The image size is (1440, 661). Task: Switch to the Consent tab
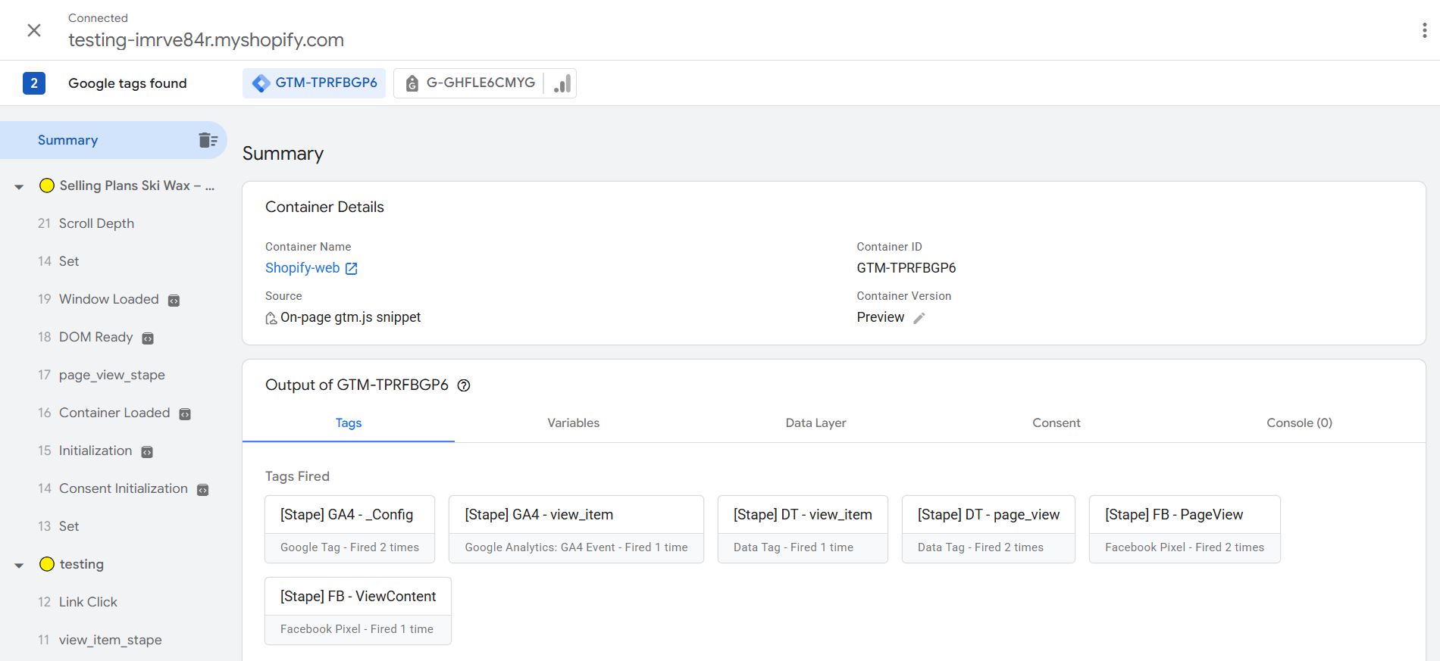coord(1057,423)
